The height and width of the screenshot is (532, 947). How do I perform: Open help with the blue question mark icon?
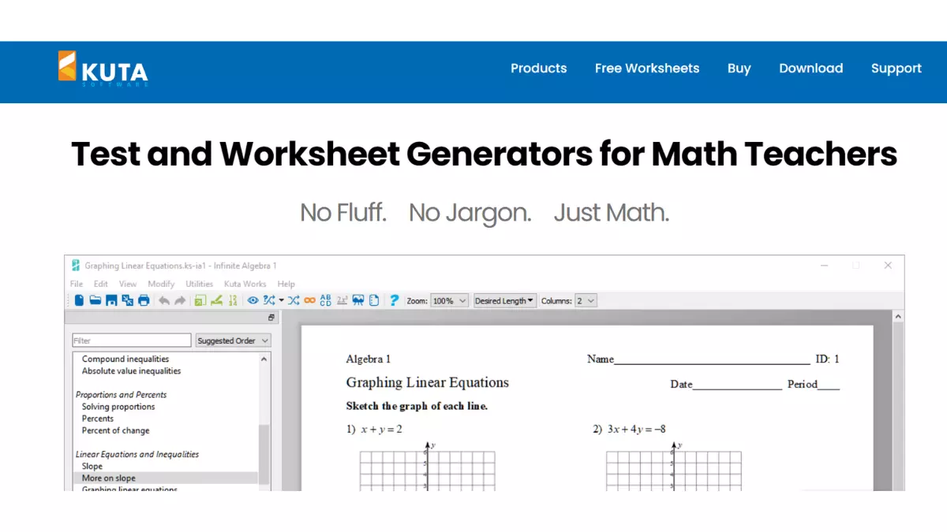point(394,300)
